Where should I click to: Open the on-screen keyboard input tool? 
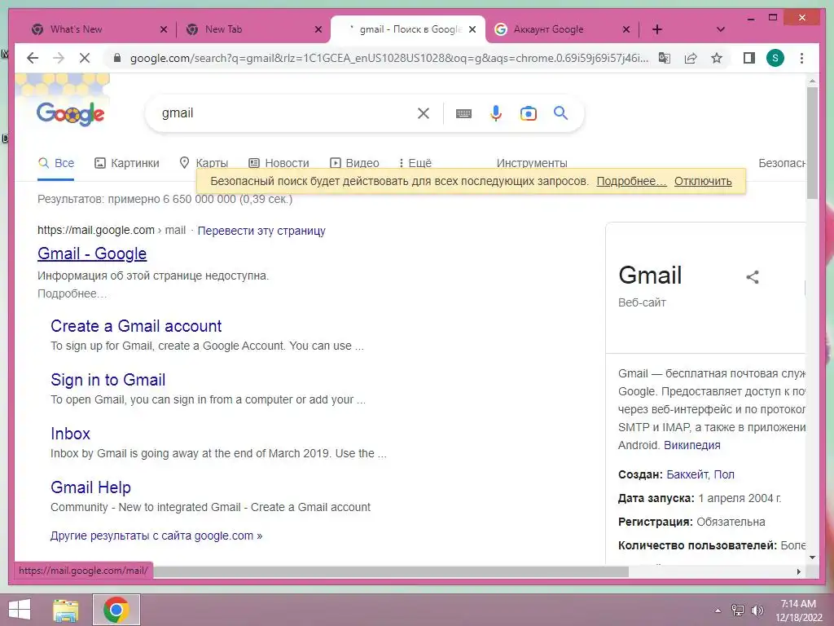pos(463,113)
